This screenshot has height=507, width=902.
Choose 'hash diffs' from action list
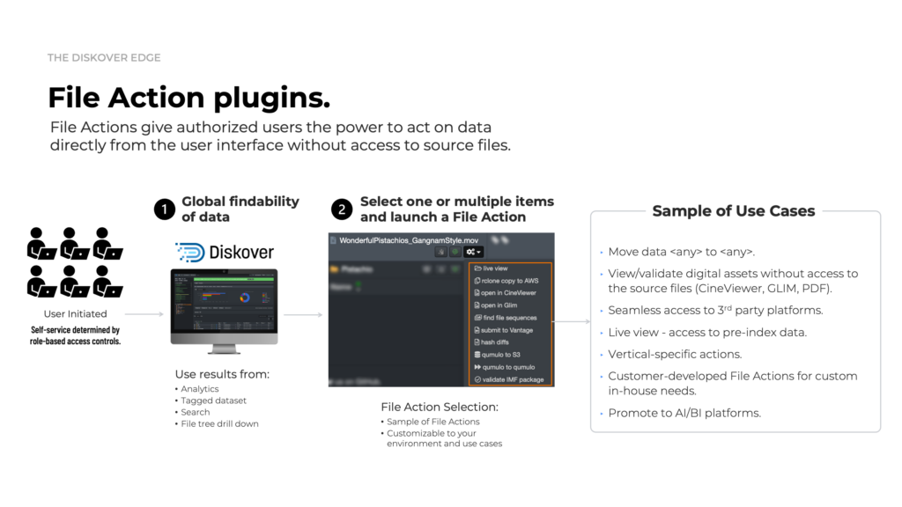[492, 342]
